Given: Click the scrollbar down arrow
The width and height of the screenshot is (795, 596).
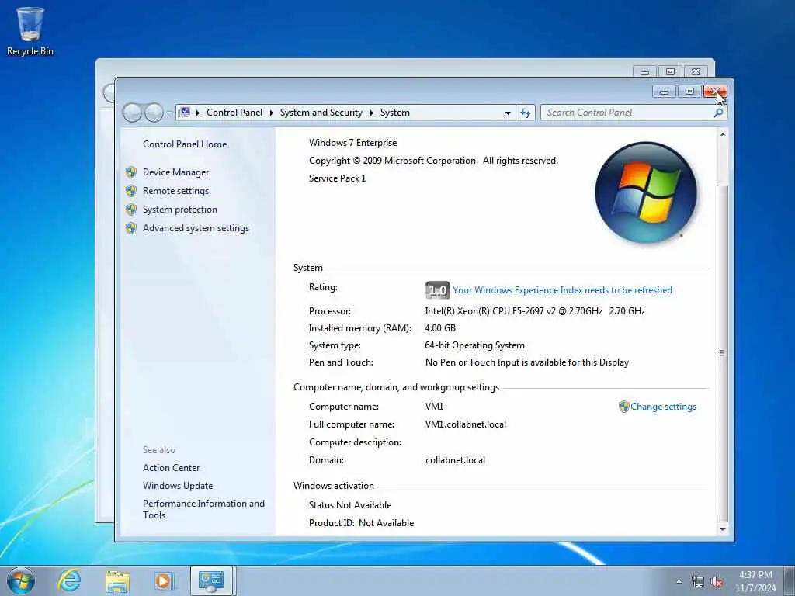Looking at the screenshot, I should coord(723,529).
